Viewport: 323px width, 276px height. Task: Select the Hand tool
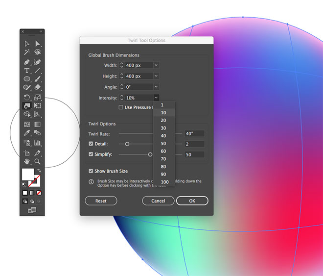pyautogui.click(x=27, y=161)
